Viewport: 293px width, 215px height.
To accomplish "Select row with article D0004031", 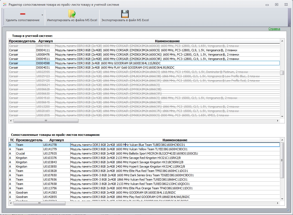I will pos(144,68).
